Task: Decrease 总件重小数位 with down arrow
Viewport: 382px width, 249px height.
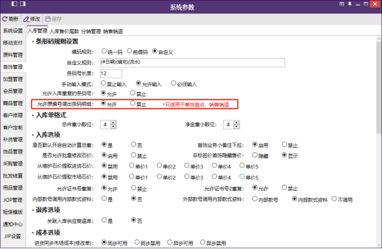Action: tap(113, 127)
